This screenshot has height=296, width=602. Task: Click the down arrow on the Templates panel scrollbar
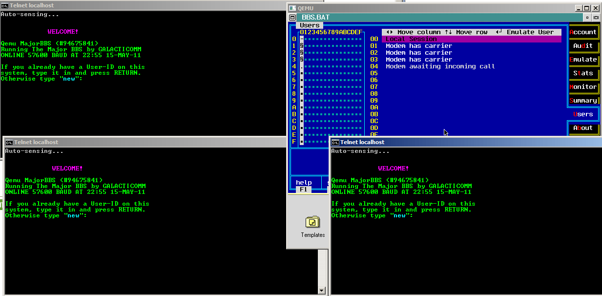(x=322, y=290)
